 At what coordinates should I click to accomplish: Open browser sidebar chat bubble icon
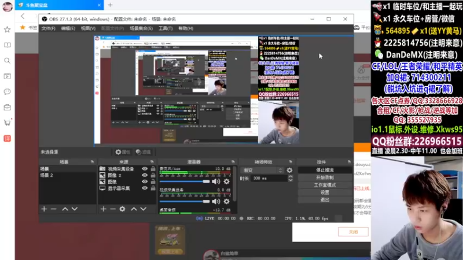tap(7, 92)
